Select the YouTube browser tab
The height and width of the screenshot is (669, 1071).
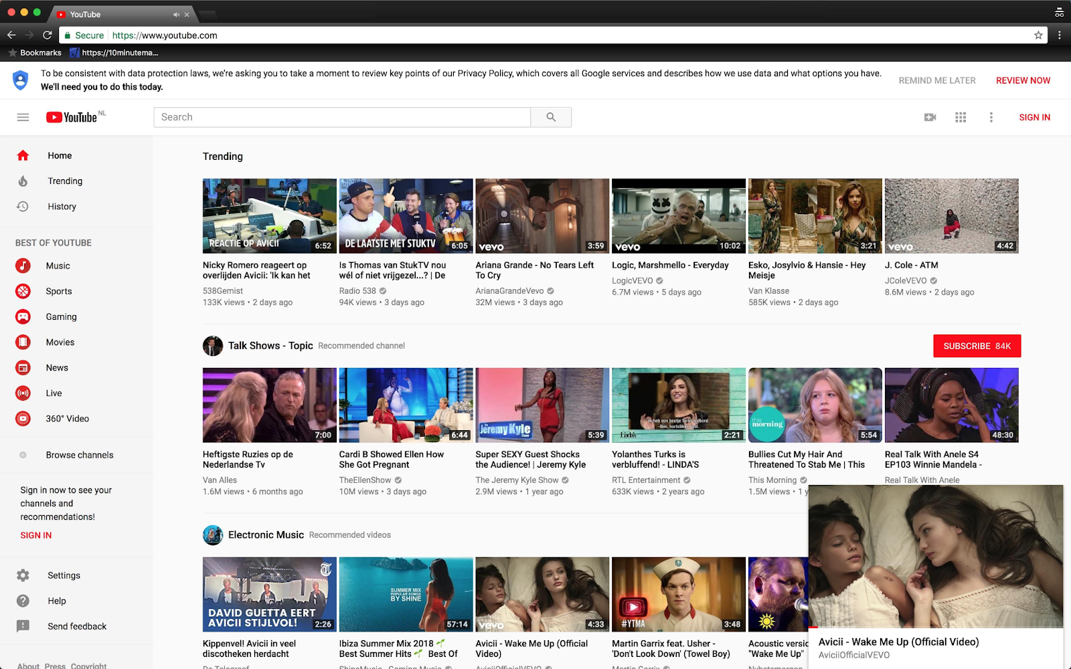[120, 14]
